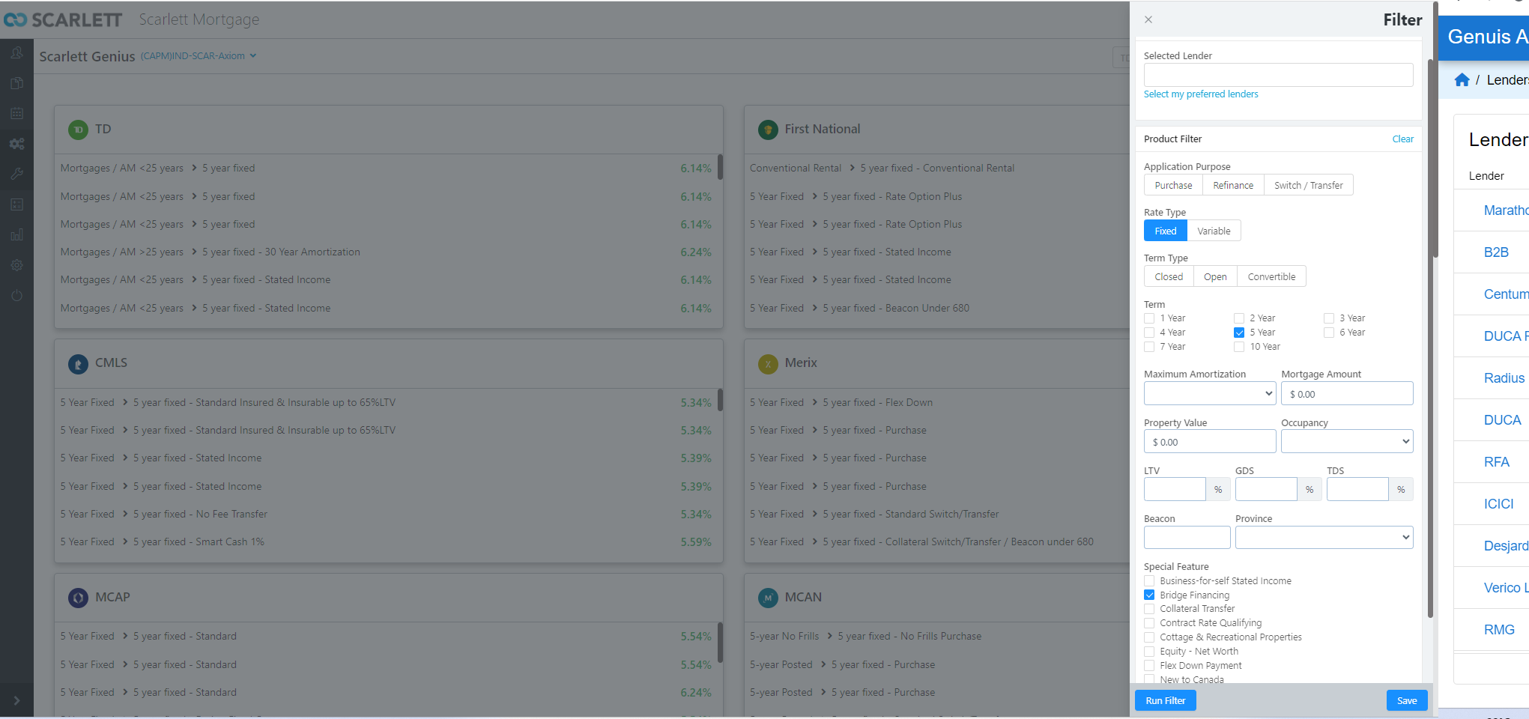Click the GDS percentage input
The width and height of the screenshot is (1529, 719).
[x=1266, y=489]
